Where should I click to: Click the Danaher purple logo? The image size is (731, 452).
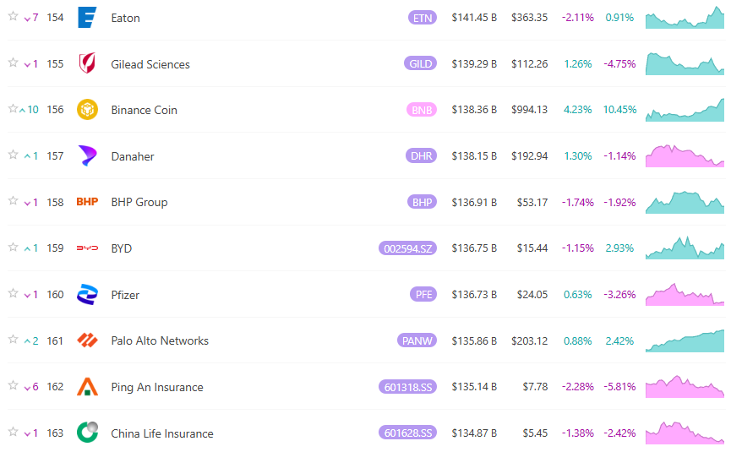(87, 156)
